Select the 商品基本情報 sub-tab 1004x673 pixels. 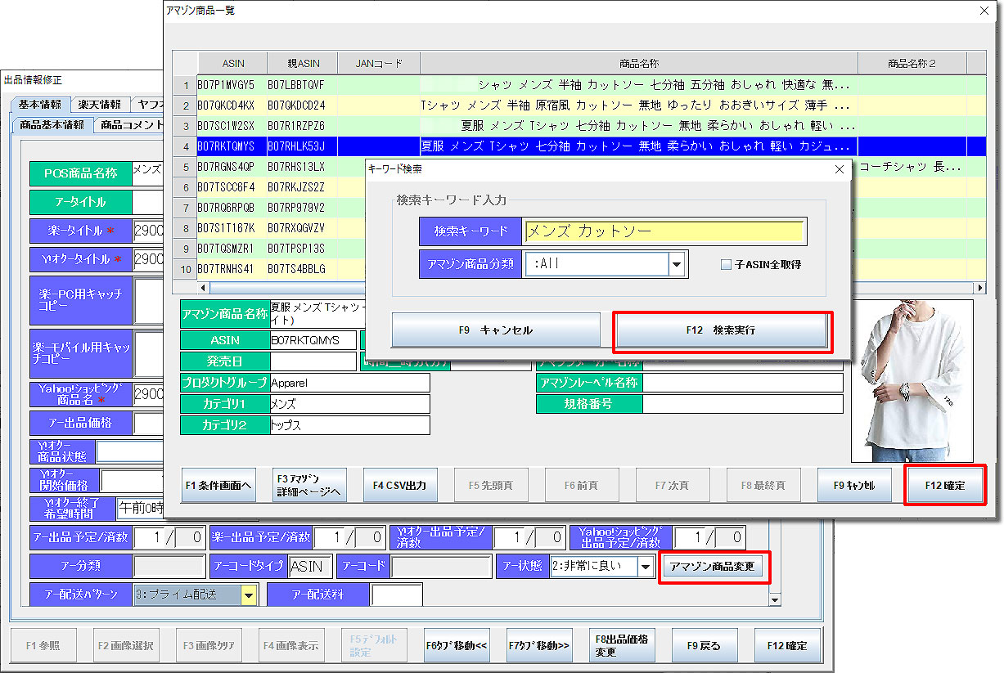click(52, 125)
